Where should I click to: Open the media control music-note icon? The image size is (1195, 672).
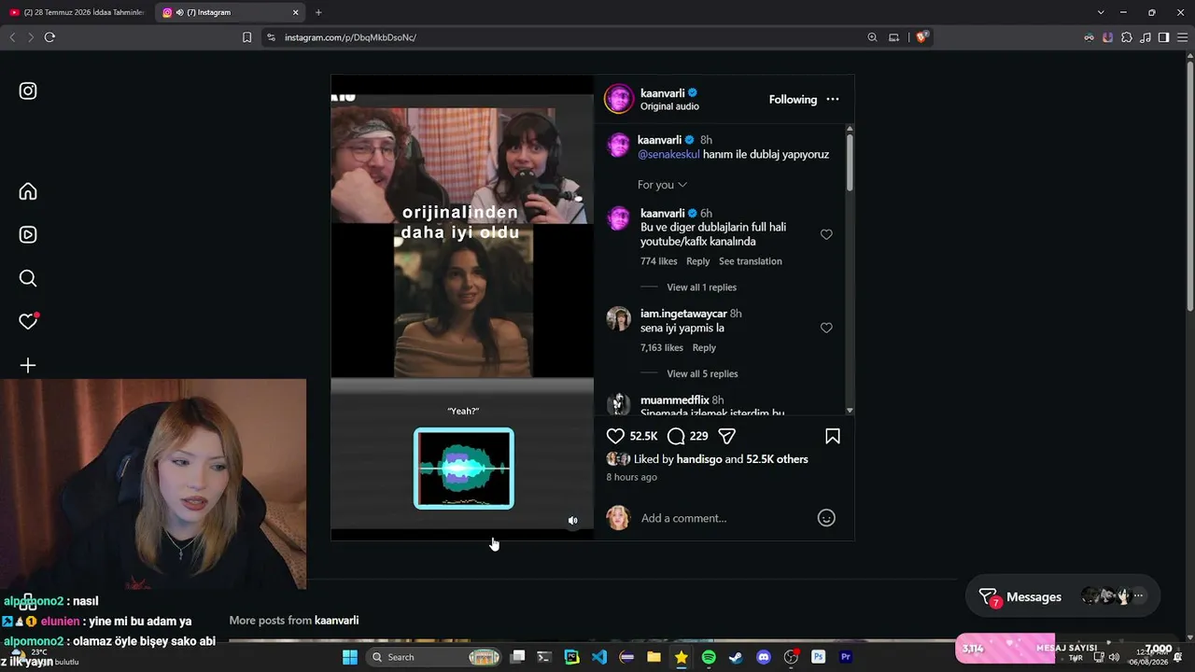[1146, 37]
